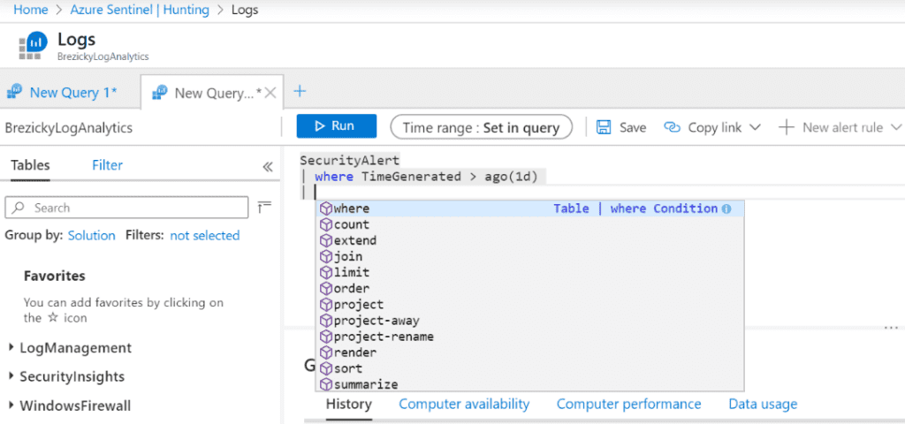Click the cube icon next to 'count'
This screenshot has height=424, width=905.
tap(327, 224)
